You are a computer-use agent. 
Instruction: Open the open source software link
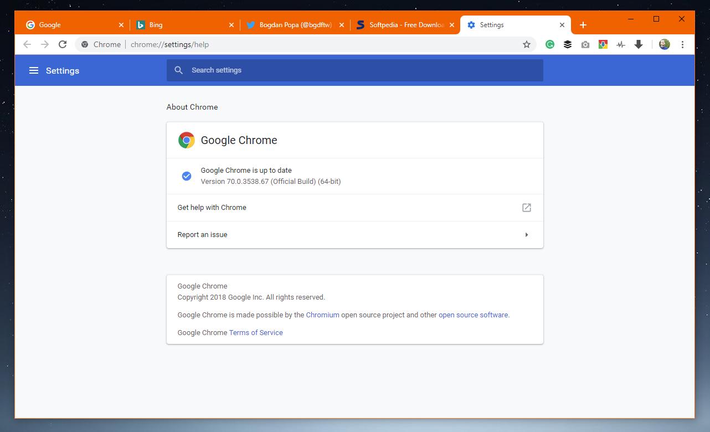coord(473,315)
